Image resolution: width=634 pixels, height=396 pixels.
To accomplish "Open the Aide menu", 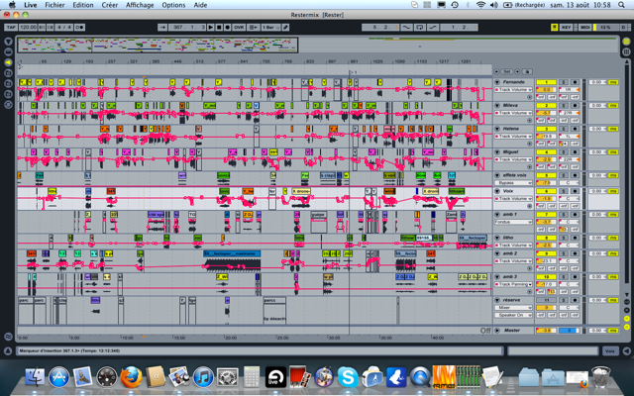I will click(200, 5).
